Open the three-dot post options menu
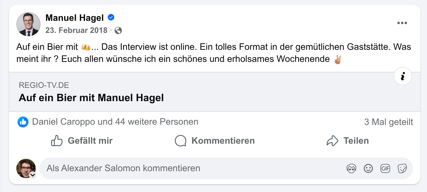Viewport: 427px width, 192px height. [402, 23]
